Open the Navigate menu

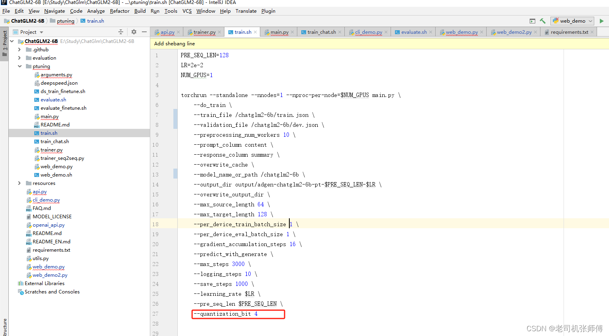point(55,11)
